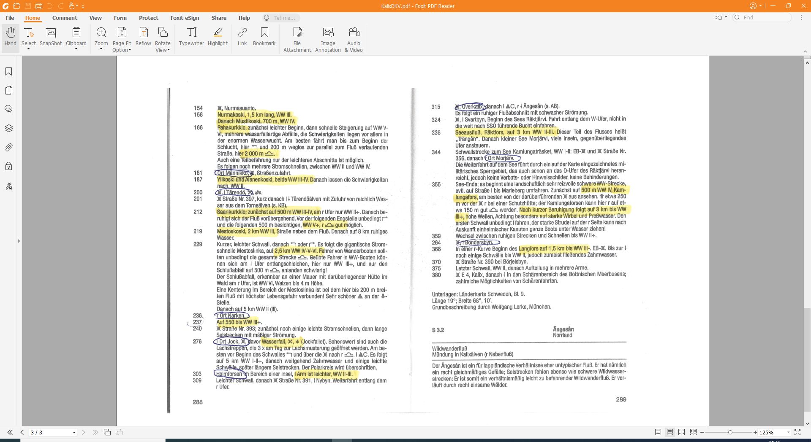Enable Reflow view
This screenshot has width=811, height=442.
(x=143, y=37)
